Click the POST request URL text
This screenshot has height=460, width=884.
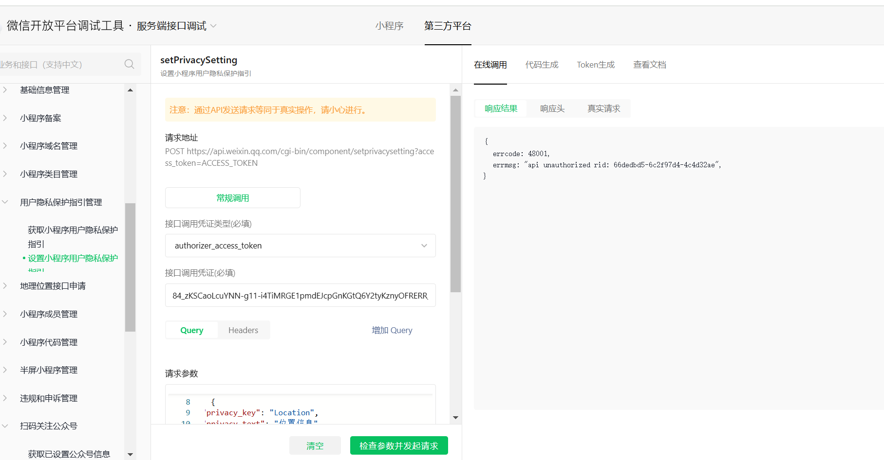300,157
